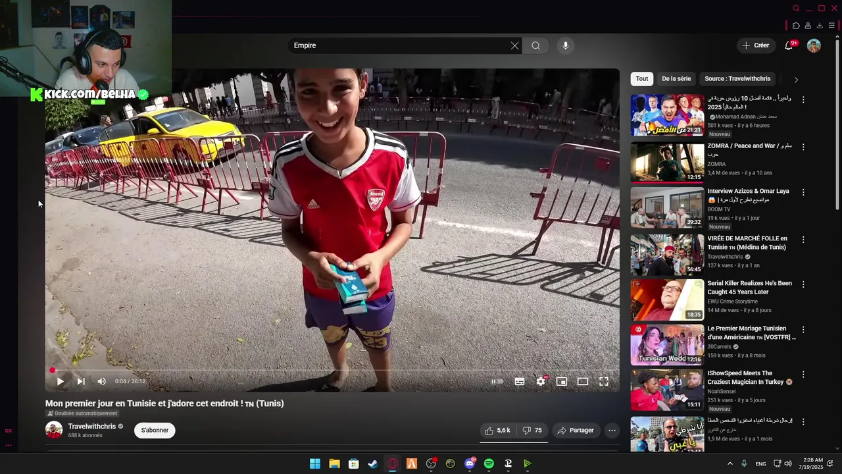Open the player settings gear

pos(541,381)
